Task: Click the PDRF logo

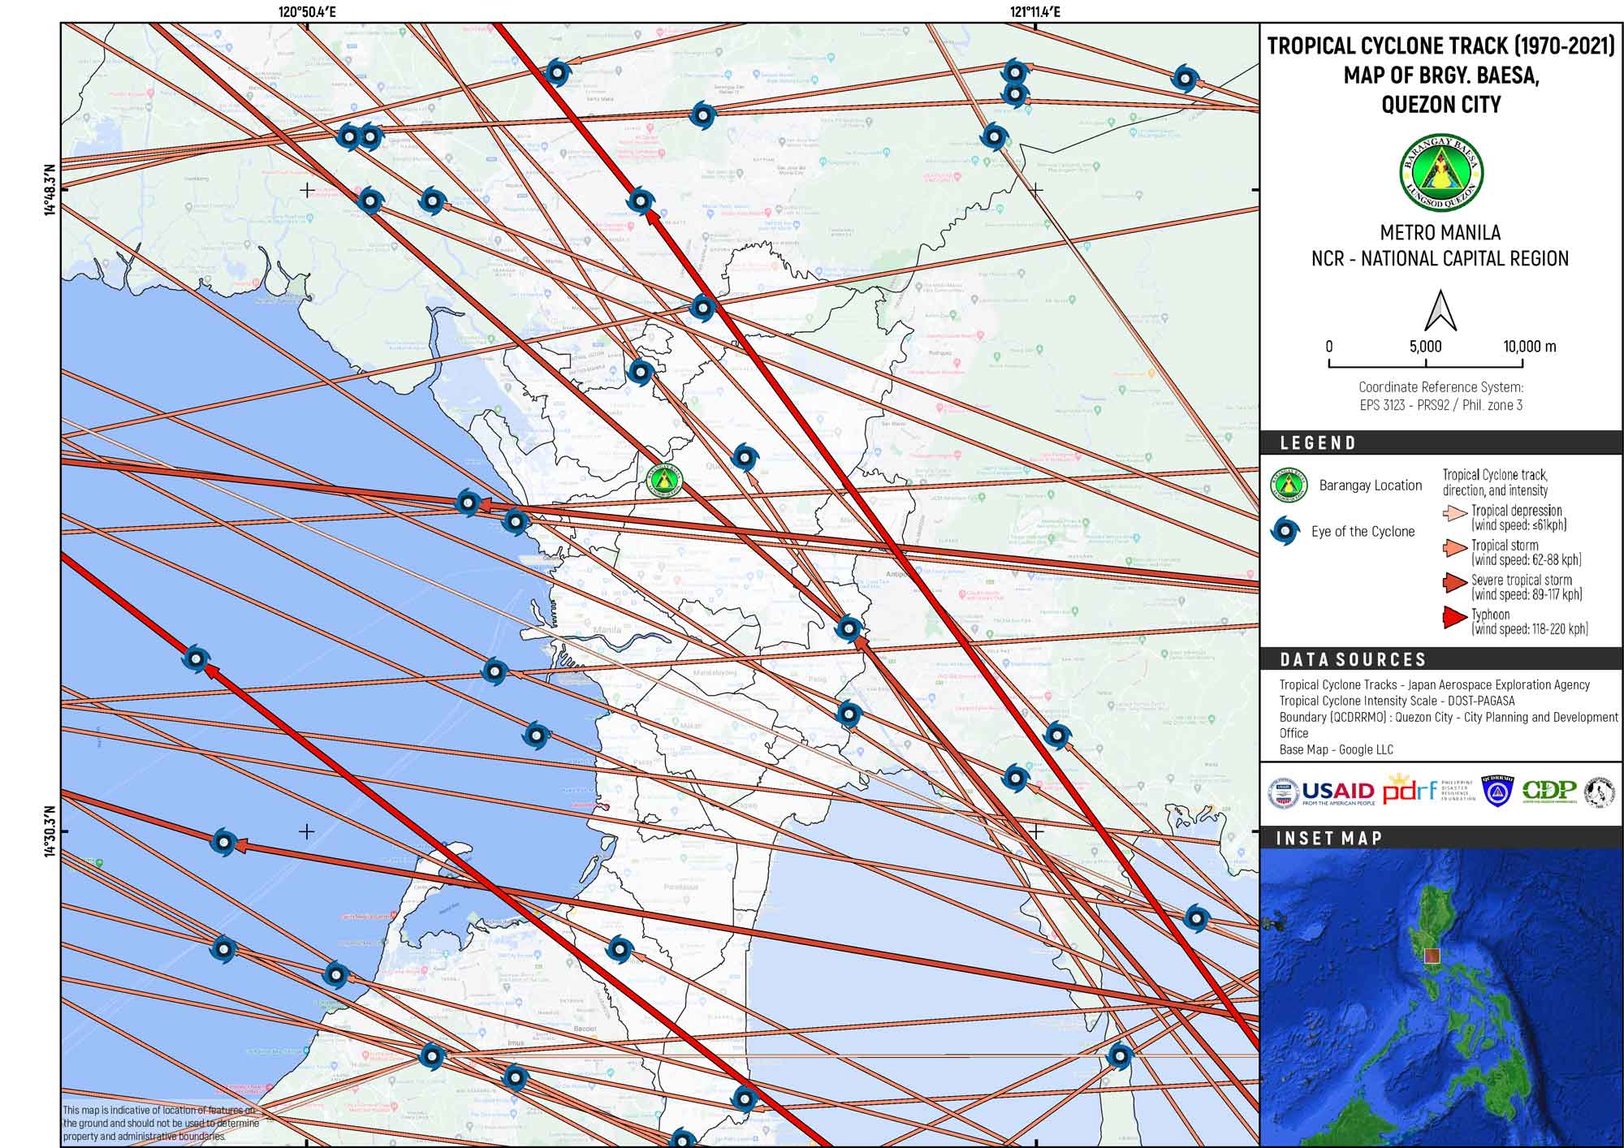Action: (x=1409, y=791)
